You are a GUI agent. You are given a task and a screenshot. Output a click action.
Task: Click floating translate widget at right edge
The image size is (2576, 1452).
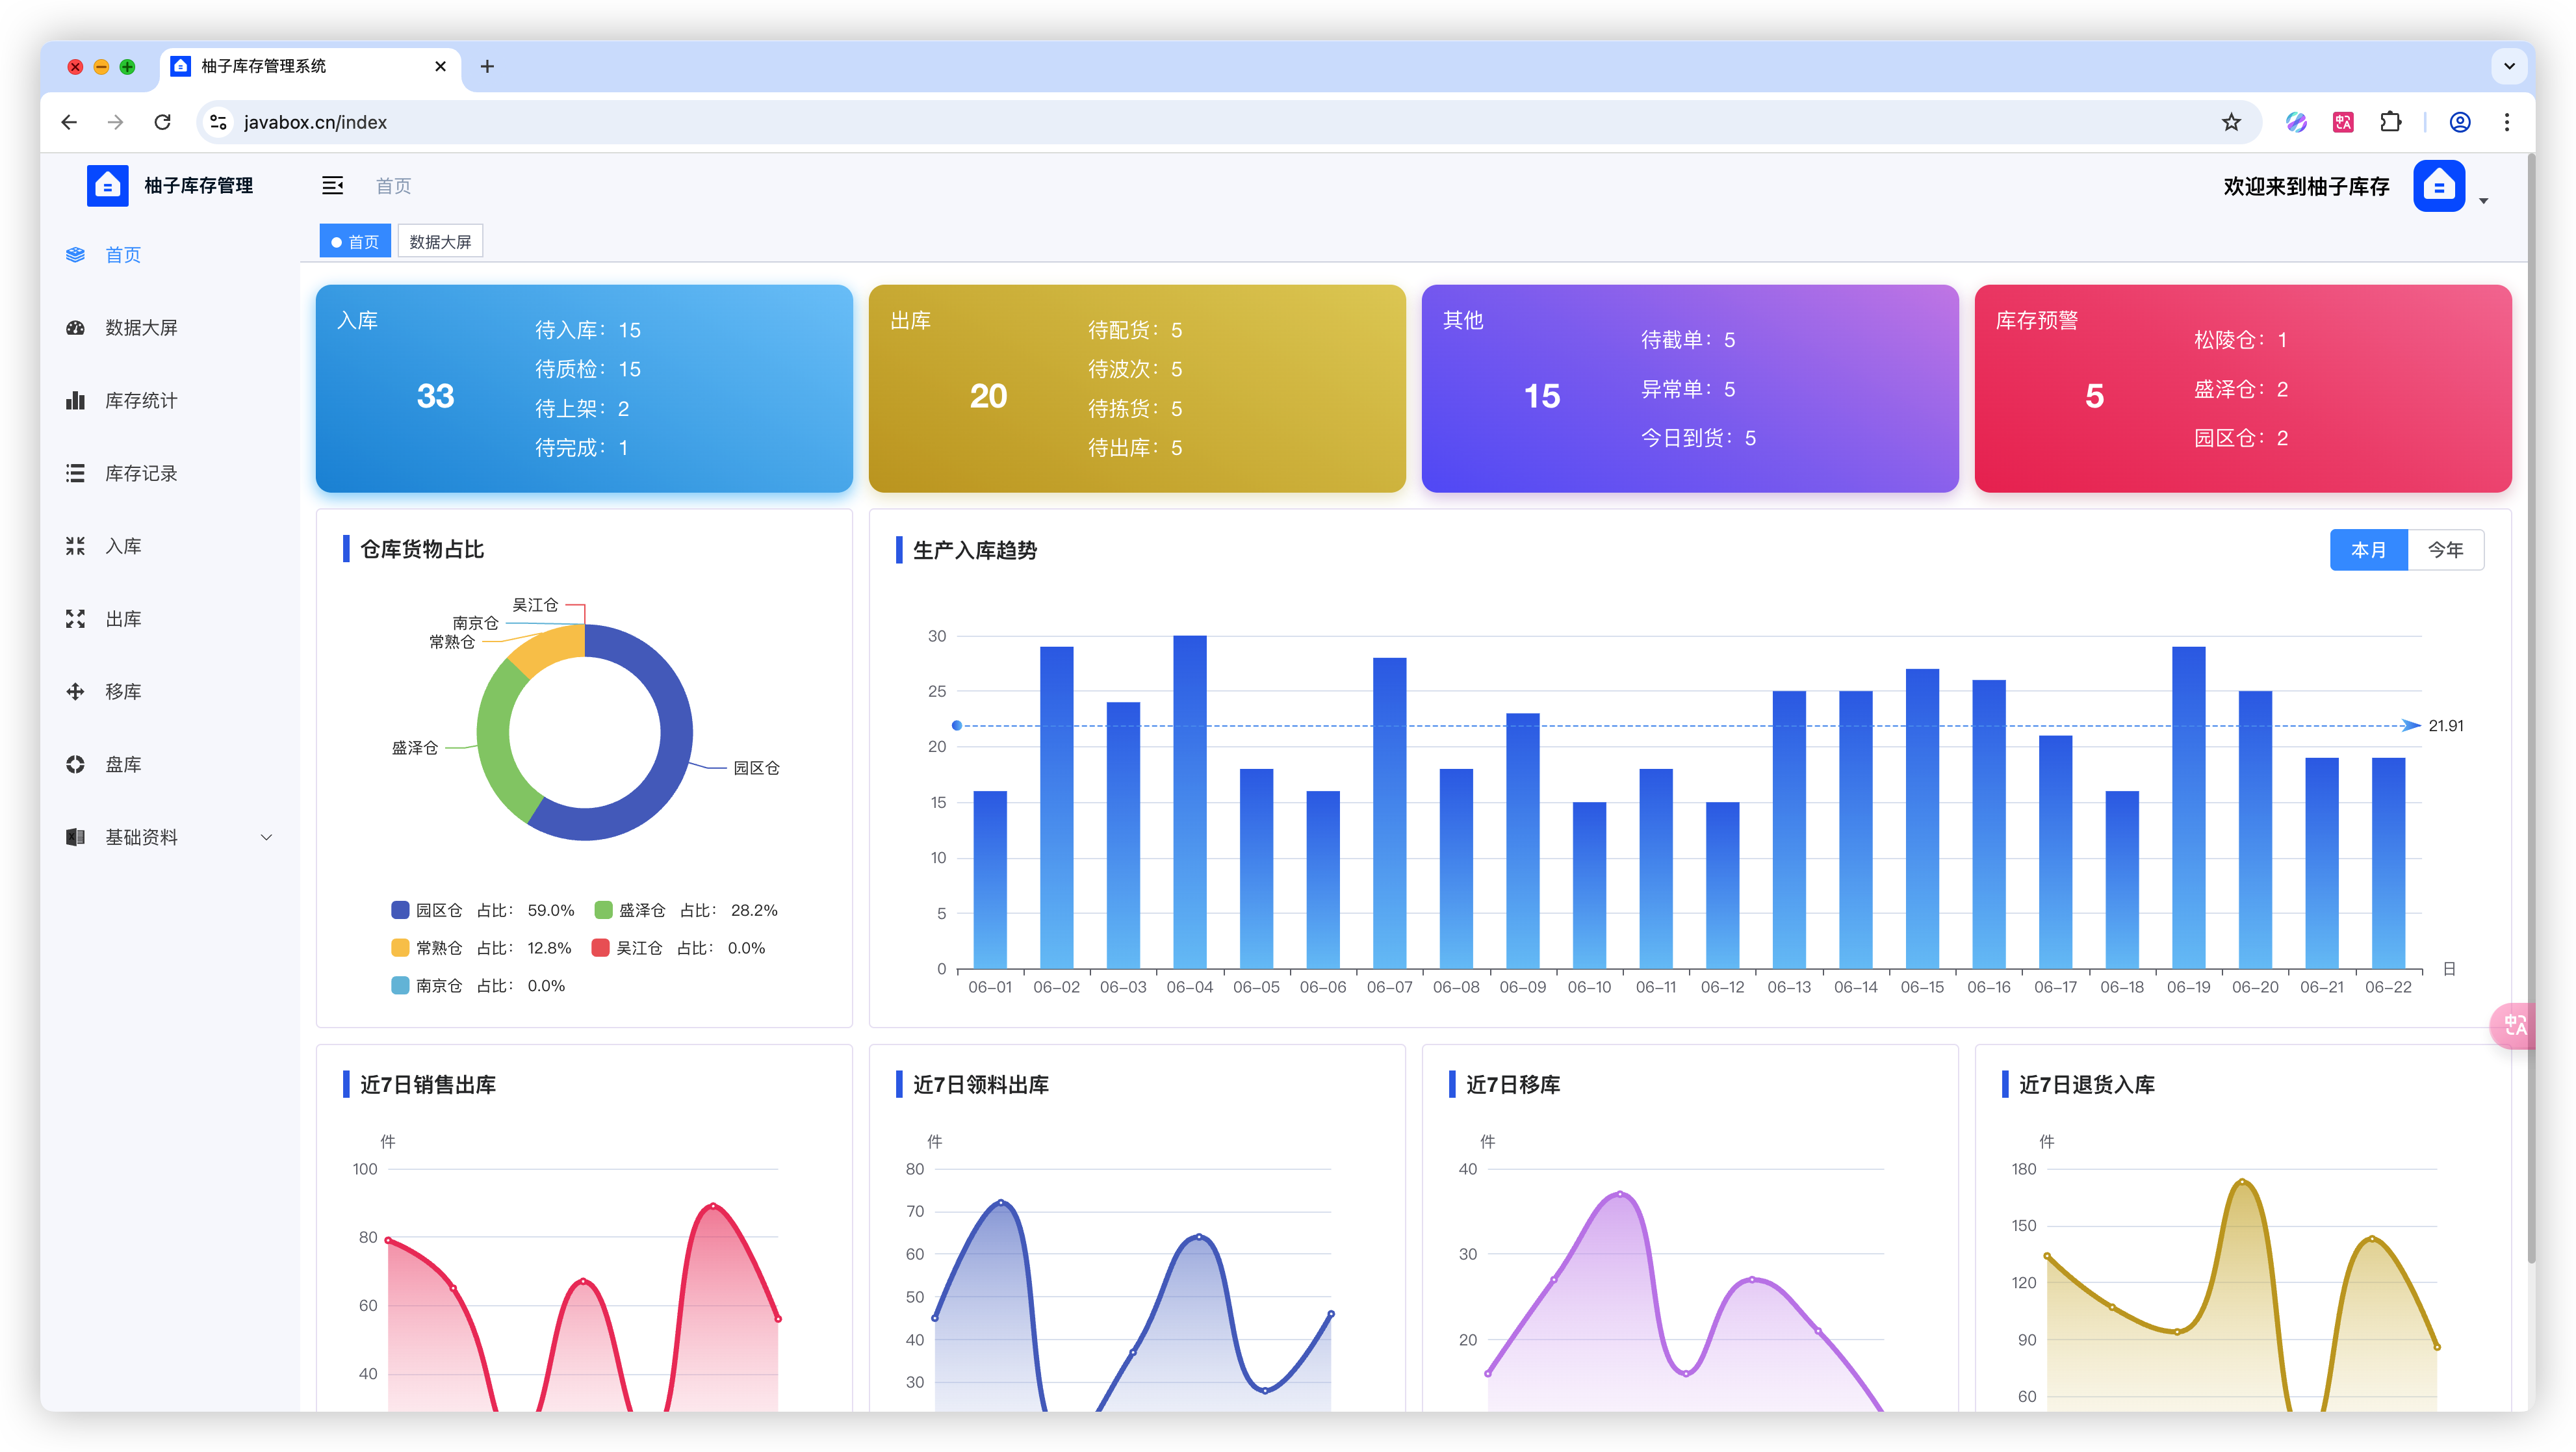click(x=2513, y=1025)
